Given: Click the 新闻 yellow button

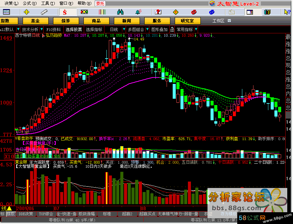Looking at the screenshot, I should [127, 21].
